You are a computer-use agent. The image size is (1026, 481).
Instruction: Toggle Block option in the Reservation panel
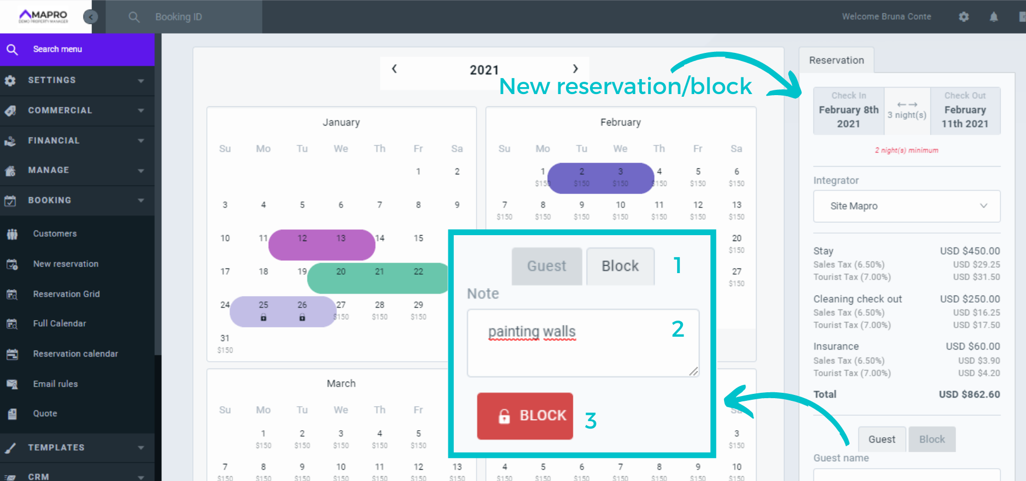click(931, 439)
